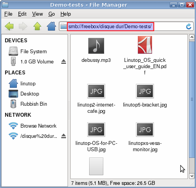Go to parent folder with up arrow

[x=37, y=26]
